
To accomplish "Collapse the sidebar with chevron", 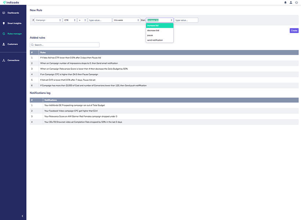I will click(22, 216).
